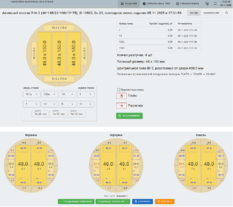Click the red trash icon for Разлучки
Viewport: 233px width, 207px height.
[121, 106]
